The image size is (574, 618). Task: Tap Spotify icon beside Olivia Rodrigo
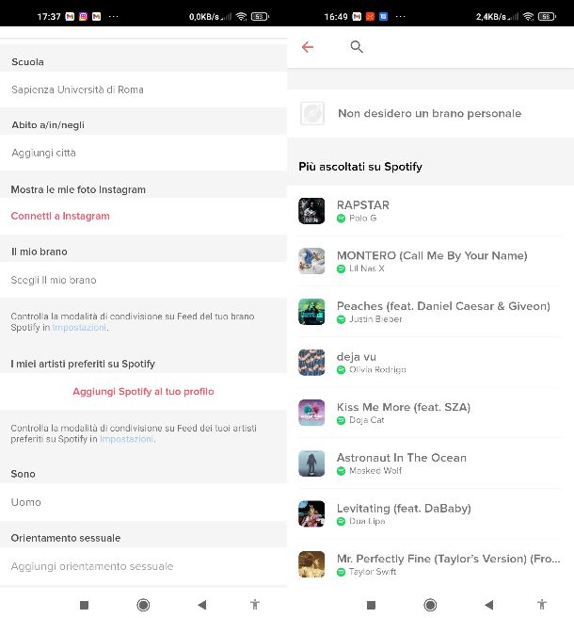point(341,369)
